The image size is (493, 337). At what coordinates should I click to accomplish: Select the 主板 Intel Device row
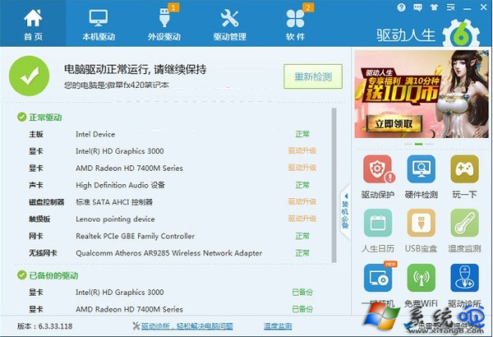tap(173, 134)
